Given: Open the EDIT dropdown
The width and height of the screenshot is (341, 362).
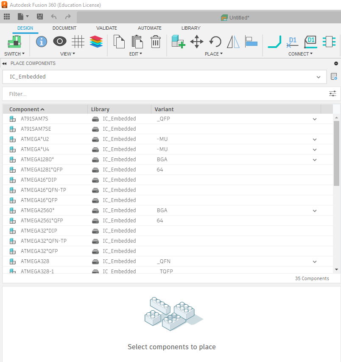Looking at the screenshot, I should click(136, 54).
